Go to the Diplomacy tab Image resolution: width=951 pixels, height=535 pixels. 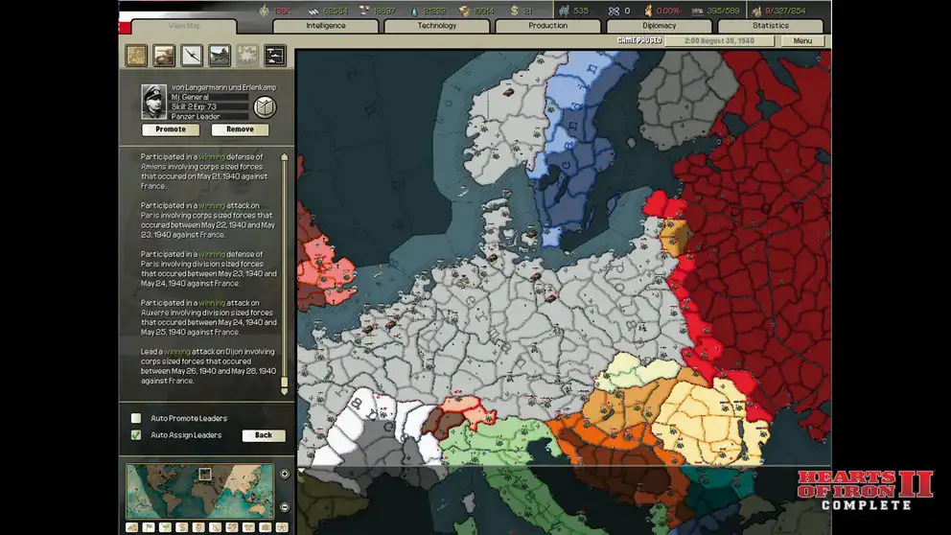pos(660,26)
